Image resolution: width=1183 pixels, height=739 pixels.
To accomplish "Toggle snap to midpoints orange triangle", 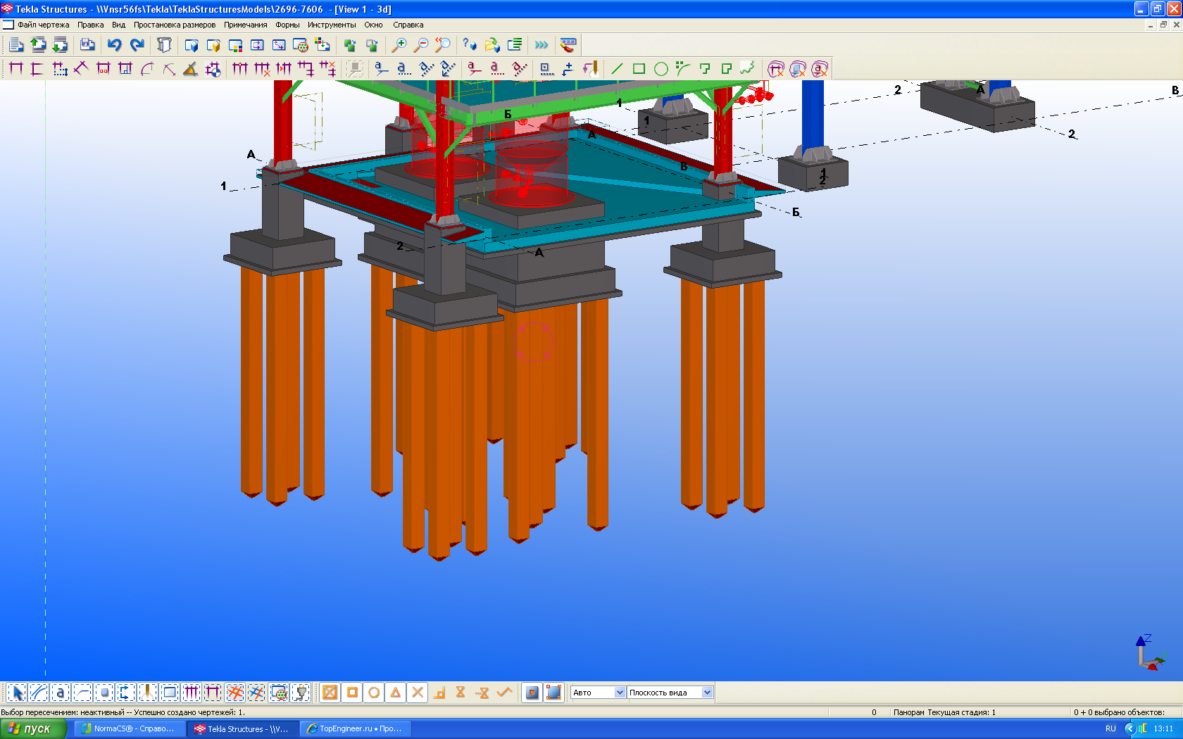I will pyautogui.click(x=396, y=693).
